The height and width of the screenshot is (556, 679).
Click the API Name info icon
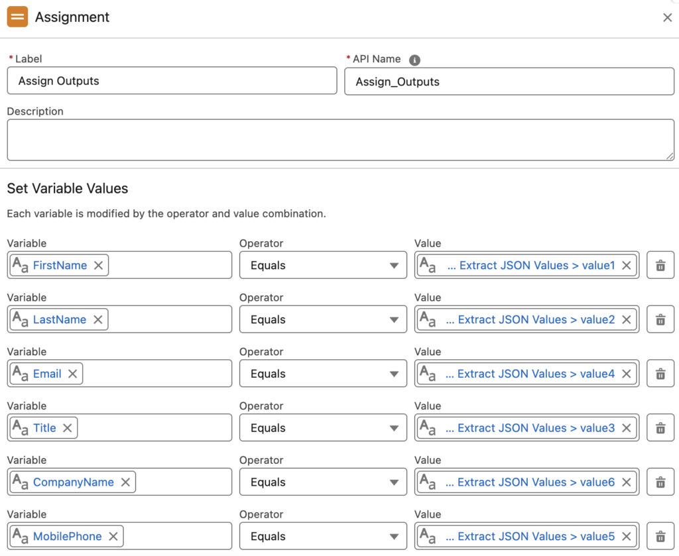415,60
